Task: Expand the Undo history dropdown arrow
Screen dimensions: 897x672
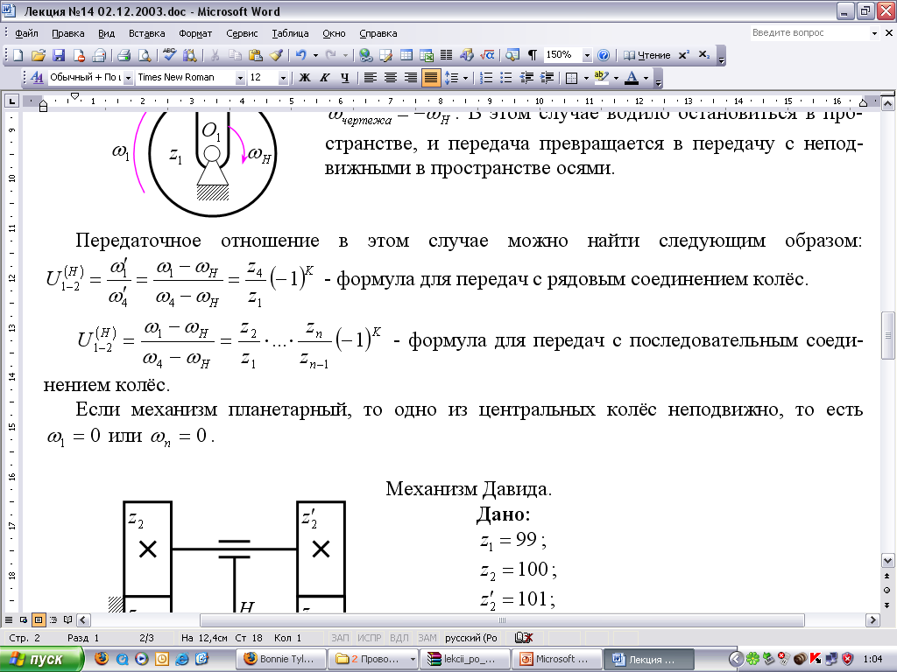Action: point(315,55)
